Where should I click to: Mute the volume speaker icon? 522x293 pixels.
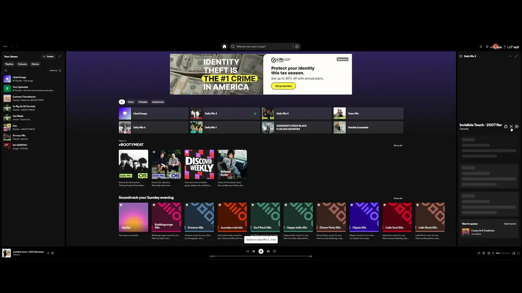493,253
